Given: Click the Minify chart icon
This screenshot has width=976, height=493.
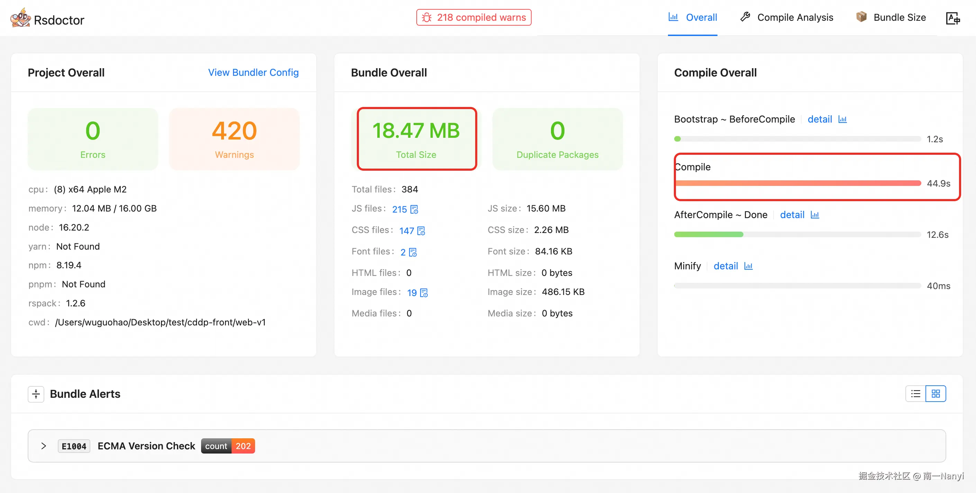Looking at the screenshot, I should point(748,266).
